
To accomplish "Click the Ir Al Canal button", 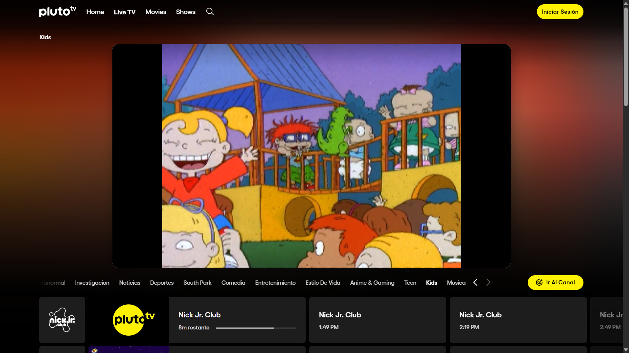I will click(x=555, y=282).
